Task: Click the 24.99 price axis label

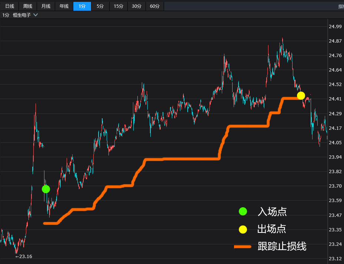Action: [x=335, y=26]
